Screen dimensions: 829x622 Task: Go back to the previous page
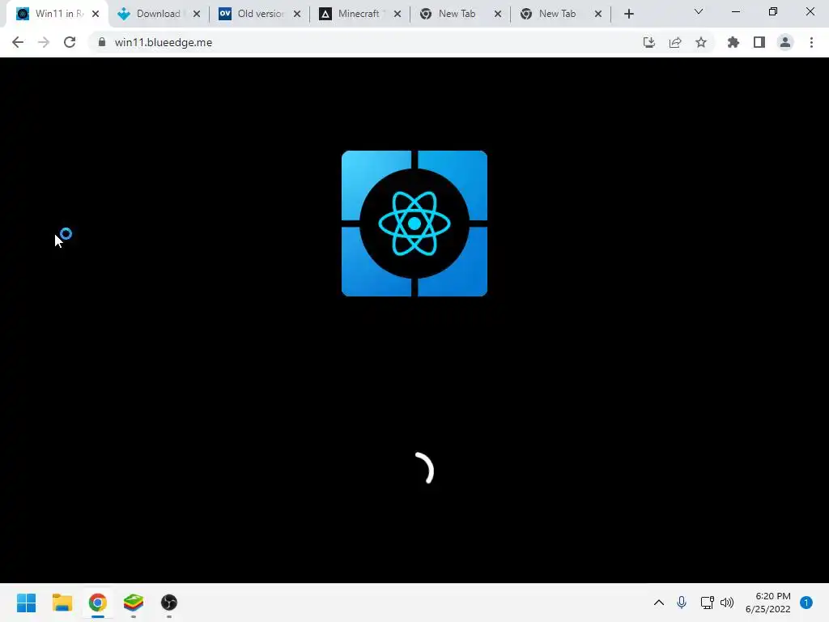click(x=18, y=42)
